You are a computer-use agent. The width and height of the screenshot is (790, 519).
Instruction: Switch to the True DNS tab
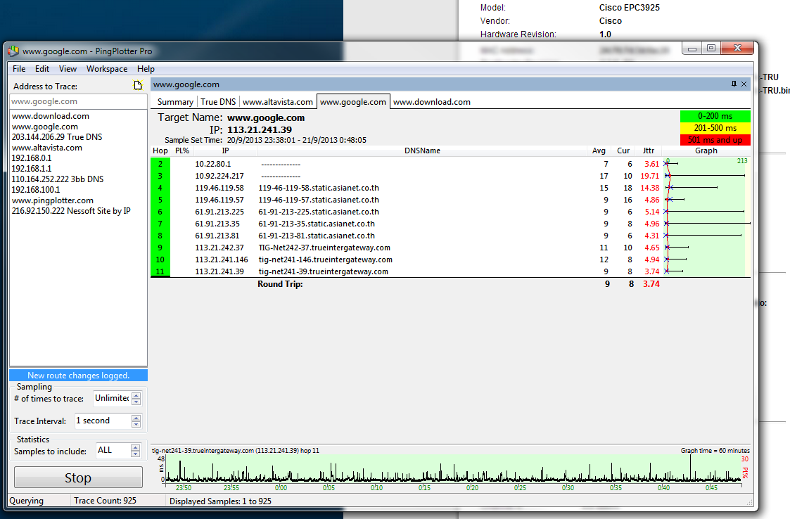(x=218, y=102)
